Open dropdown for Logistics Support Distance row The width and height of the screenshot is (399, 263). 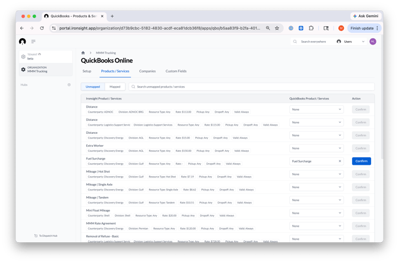317,123
